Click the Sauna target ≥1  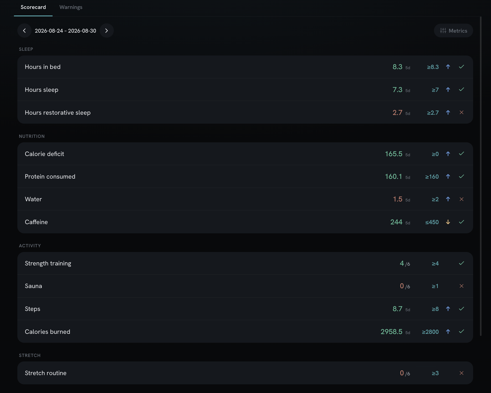click(x=435, y=286)
